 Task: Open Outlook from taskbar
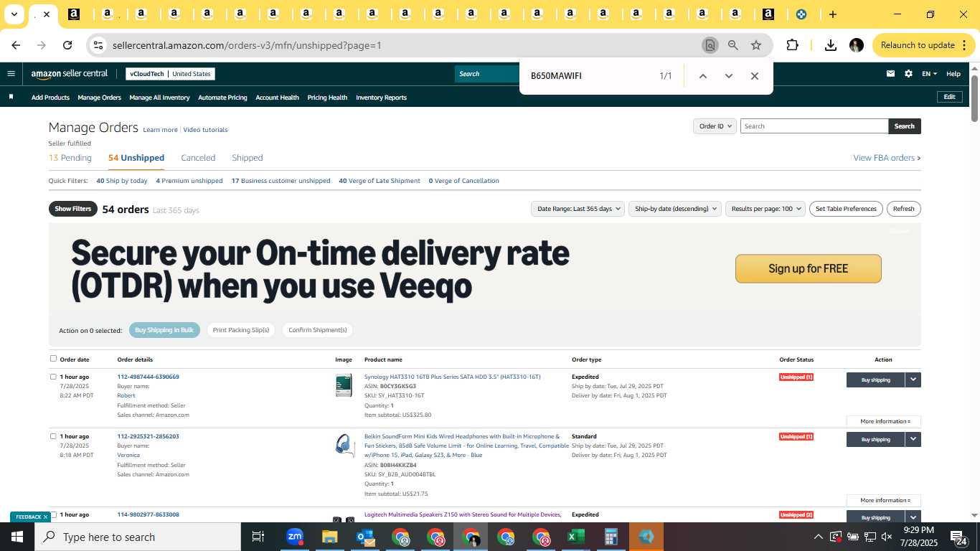[x=364, y=537]
